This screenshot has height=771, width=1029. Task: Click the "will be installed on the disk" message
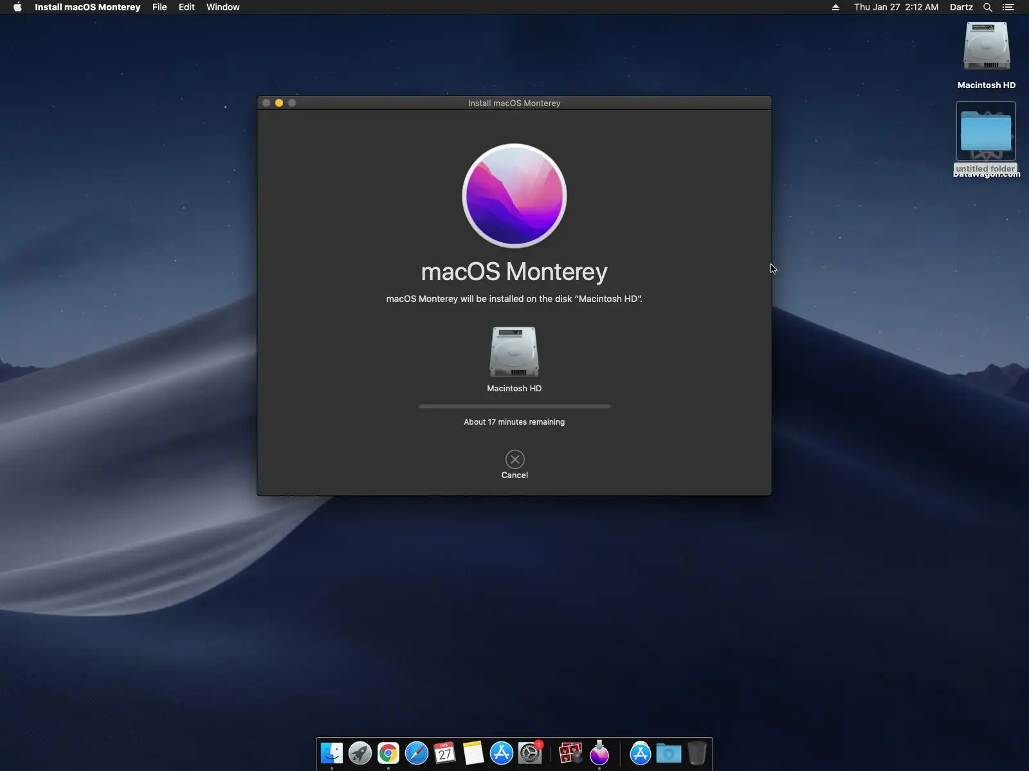pyautogui.click(x=514, y=299)
